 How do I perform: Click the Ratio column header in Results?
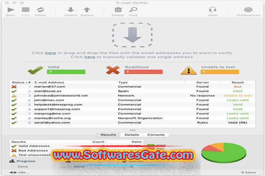pyautogui.click(x=137, y=142)
